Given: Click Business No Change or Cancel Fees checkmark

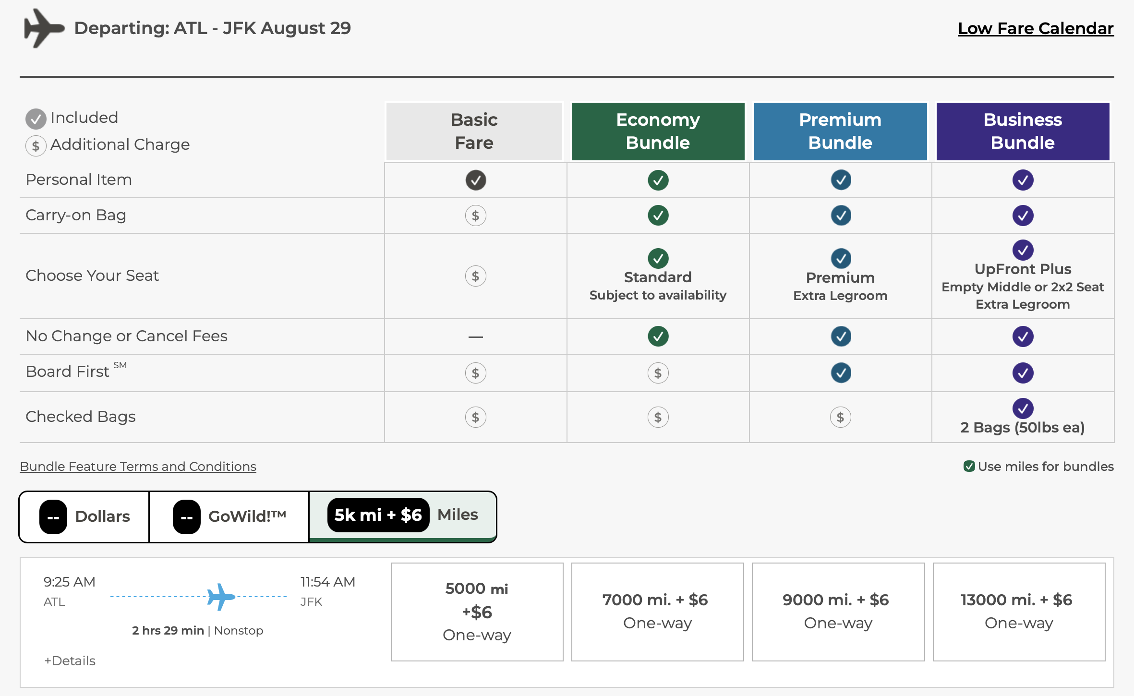Looking at the screenshot, I should tap(1023, 336).
